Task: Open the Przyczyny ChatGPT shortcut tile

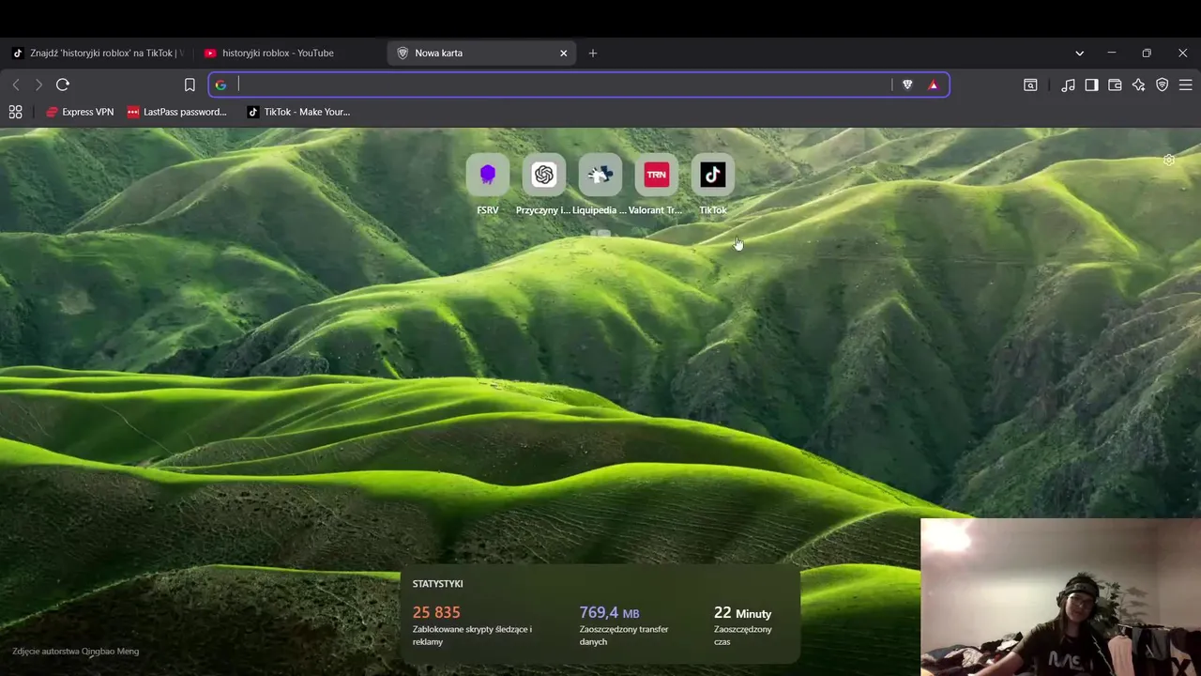Action: 544,175
